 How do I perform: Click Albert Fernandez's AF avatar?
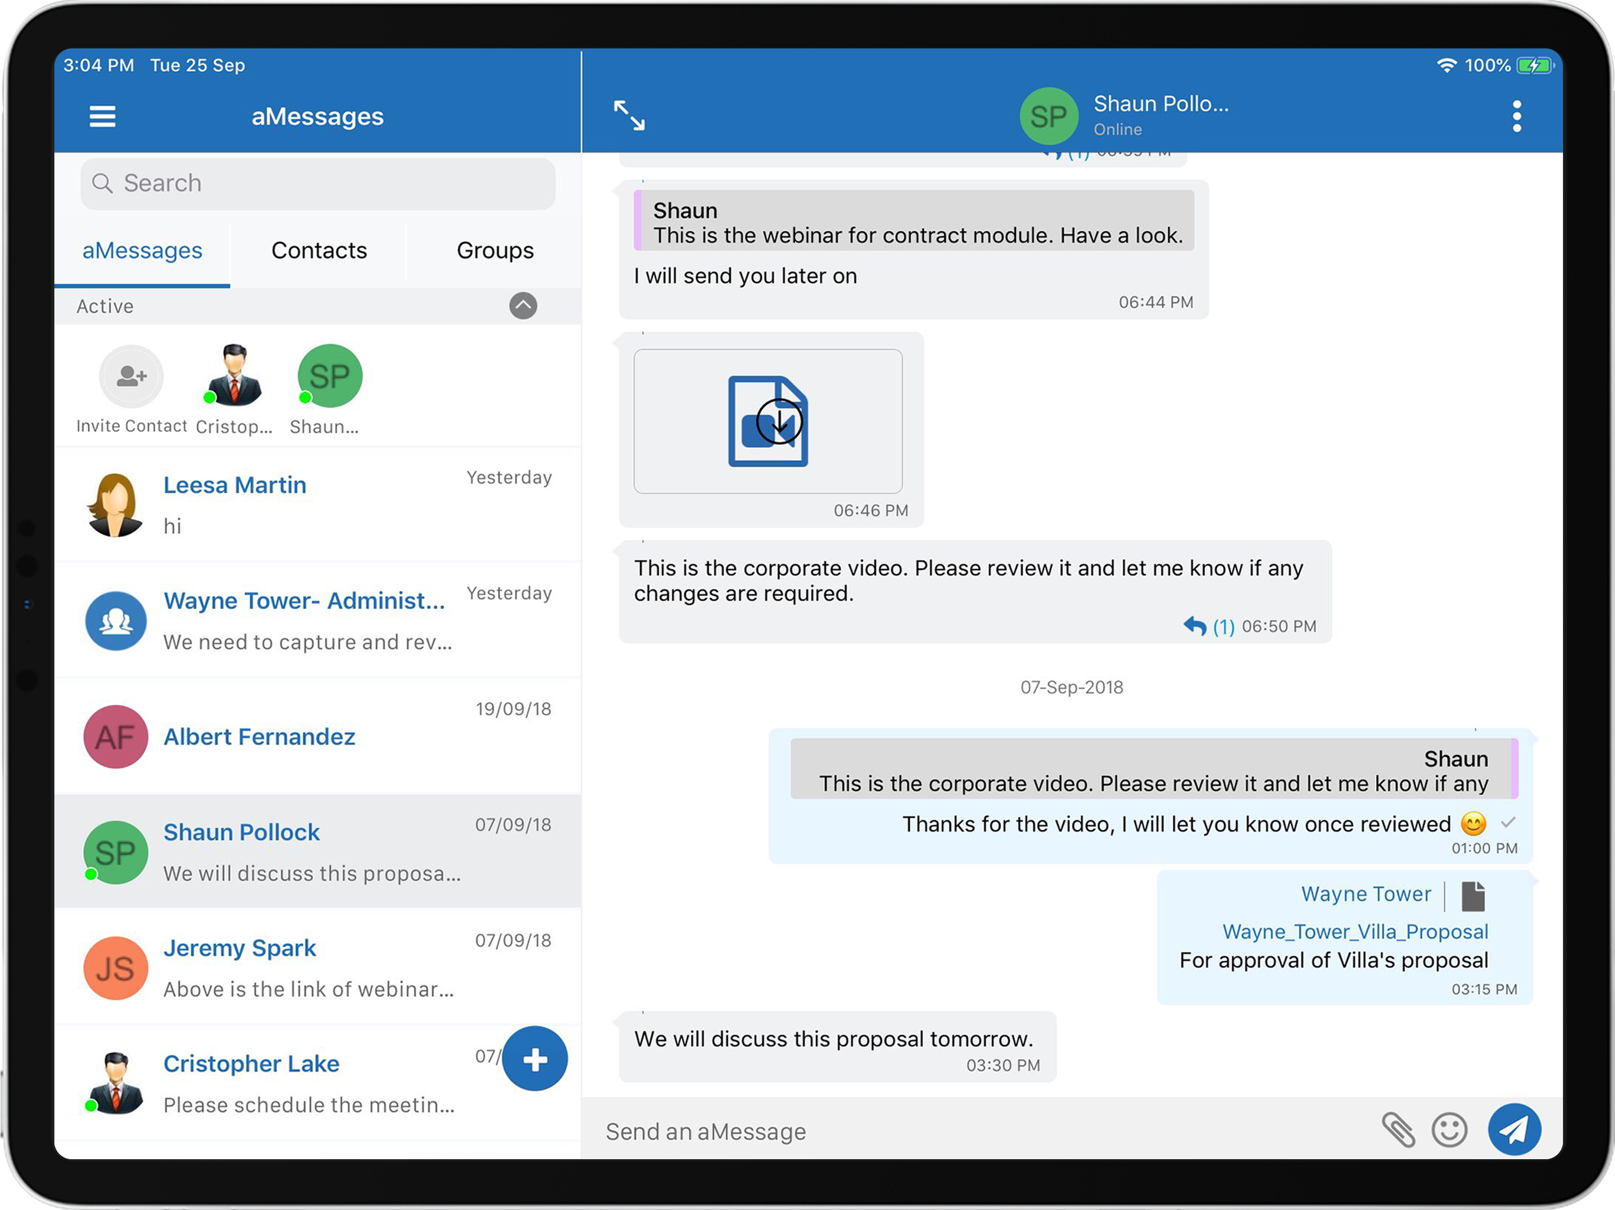coord(115,736)
